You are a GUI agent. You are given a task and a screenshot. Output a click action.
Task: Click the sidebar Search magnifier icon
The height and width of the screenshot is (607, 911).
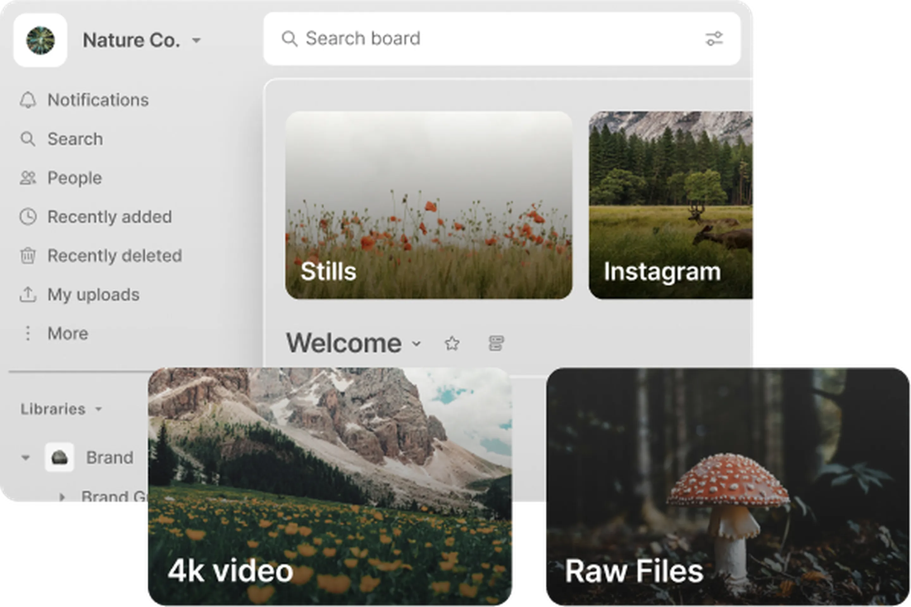tap(28, 139)
